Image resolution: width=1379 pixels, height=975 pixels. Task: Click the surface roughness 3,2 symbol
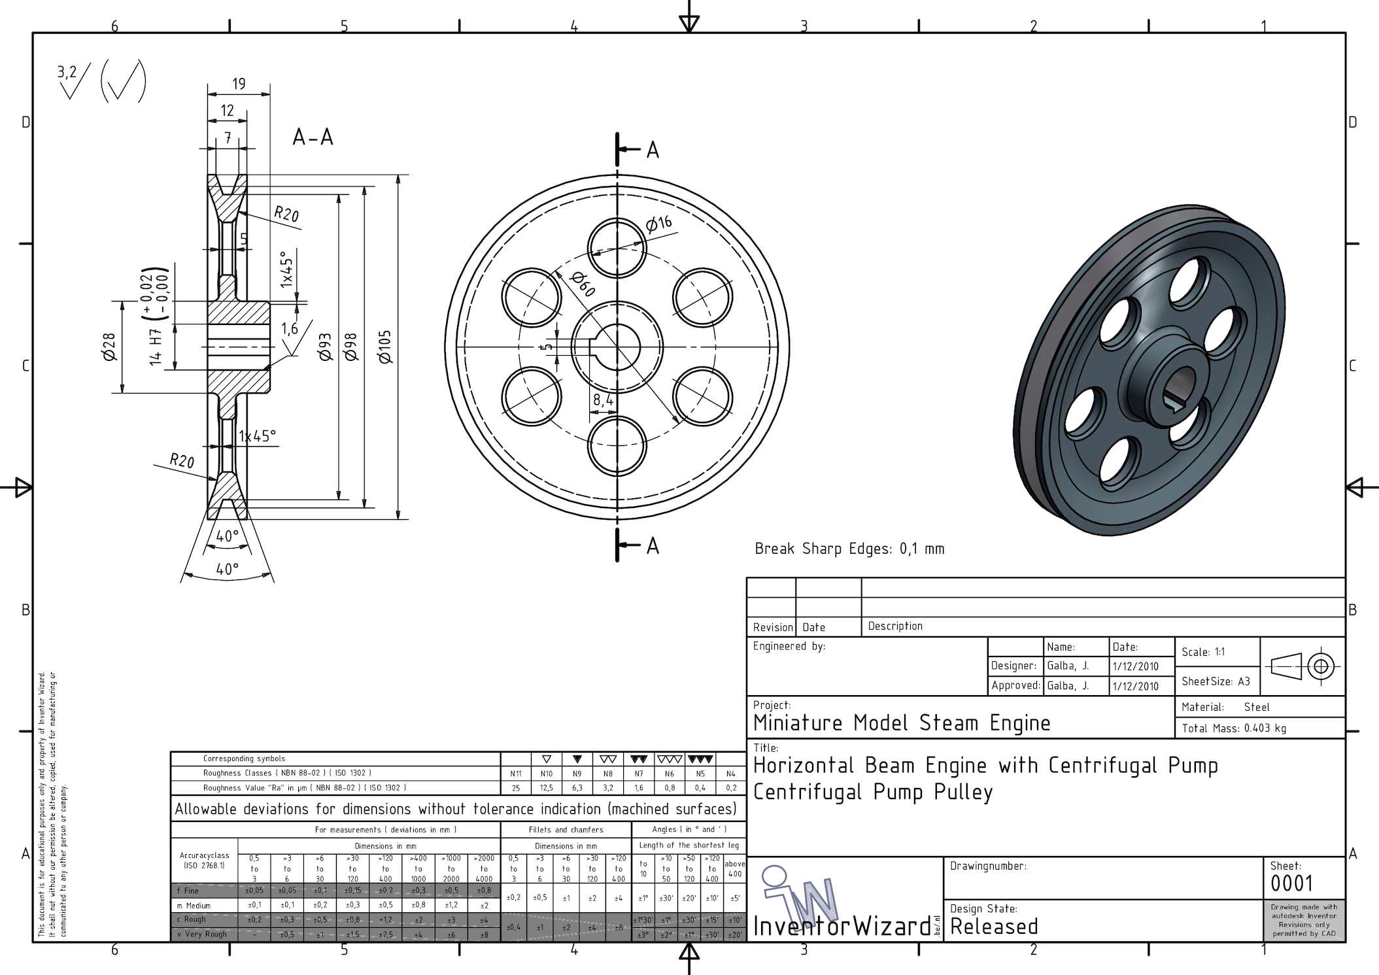[73, 81]
